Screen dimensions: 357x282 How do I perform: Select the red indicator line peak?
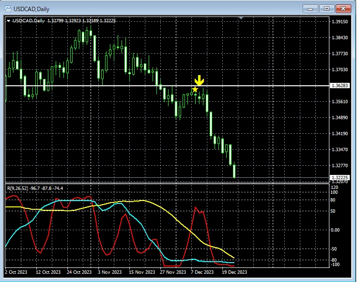196,208
